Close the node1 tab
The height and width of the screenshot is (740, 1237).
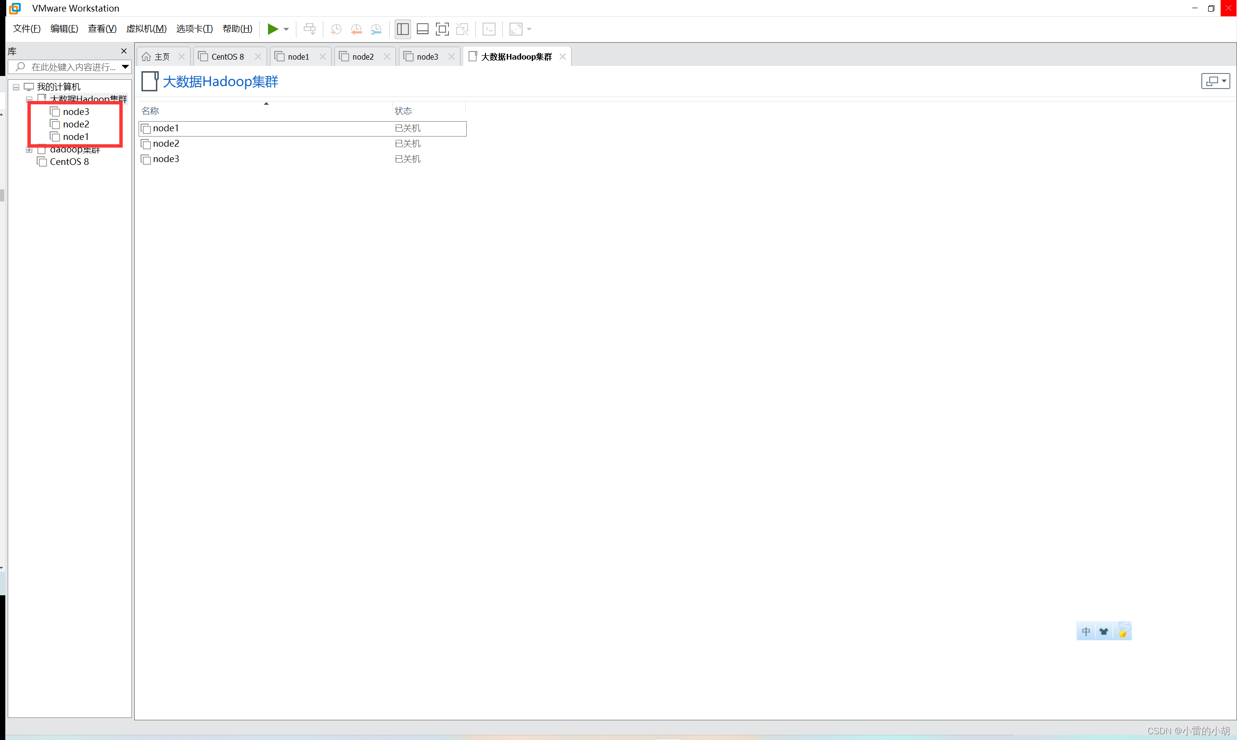coord(322,57)
